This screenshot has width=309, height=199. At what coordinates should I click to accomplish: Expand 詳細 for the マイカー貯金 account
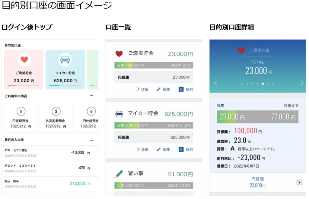coord(142,149)
